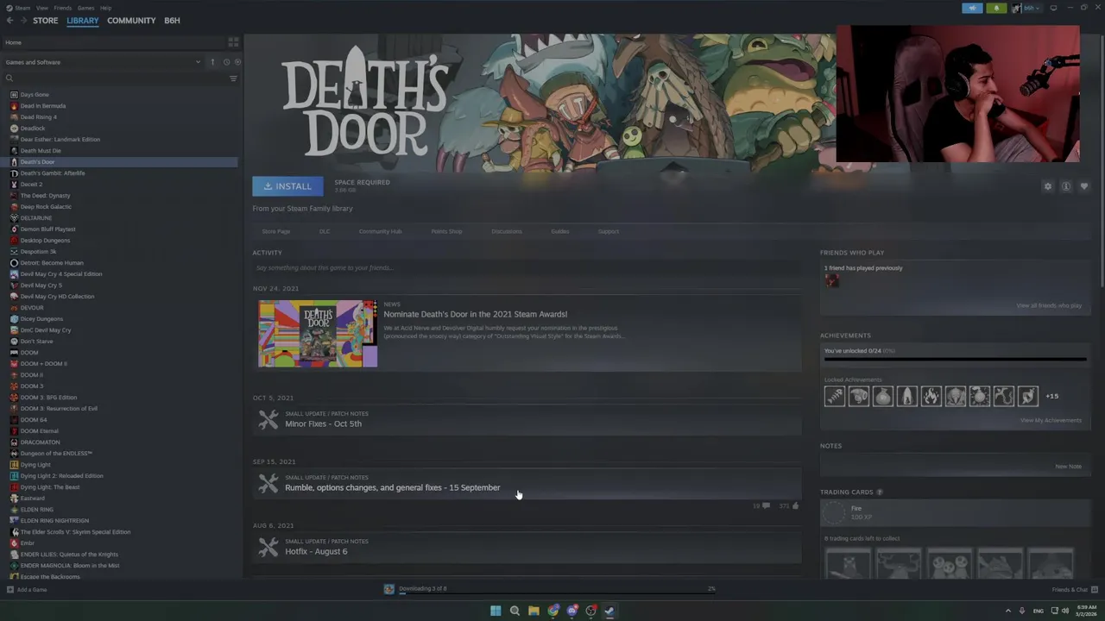Add Death's Door to favorites heart

click(1084, 186)
